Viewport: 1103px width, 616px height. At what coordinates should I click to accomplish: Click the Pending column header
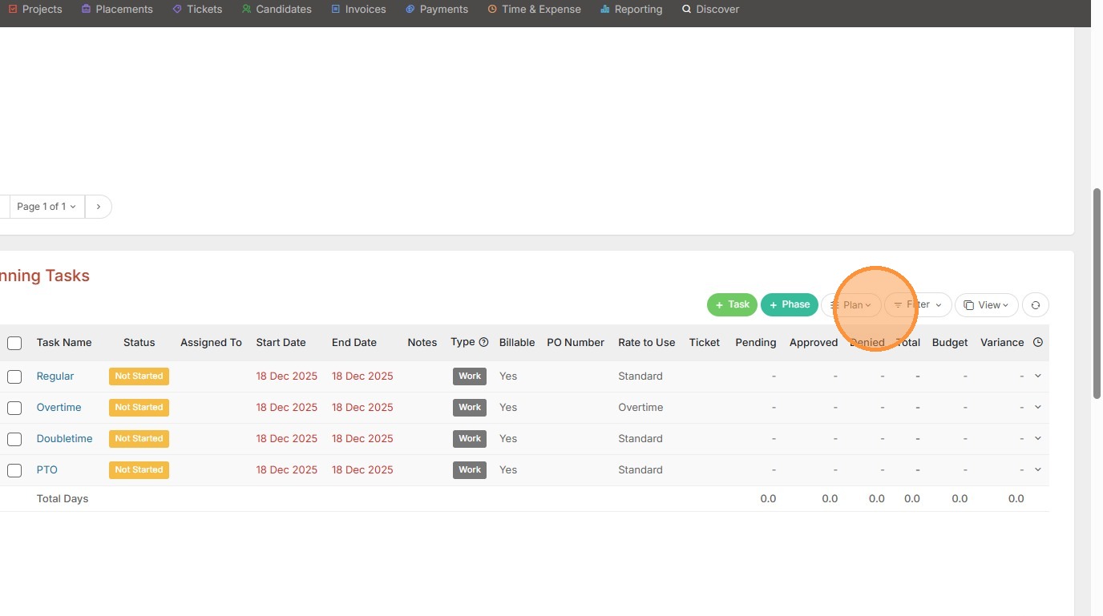[x=756, y=343]
